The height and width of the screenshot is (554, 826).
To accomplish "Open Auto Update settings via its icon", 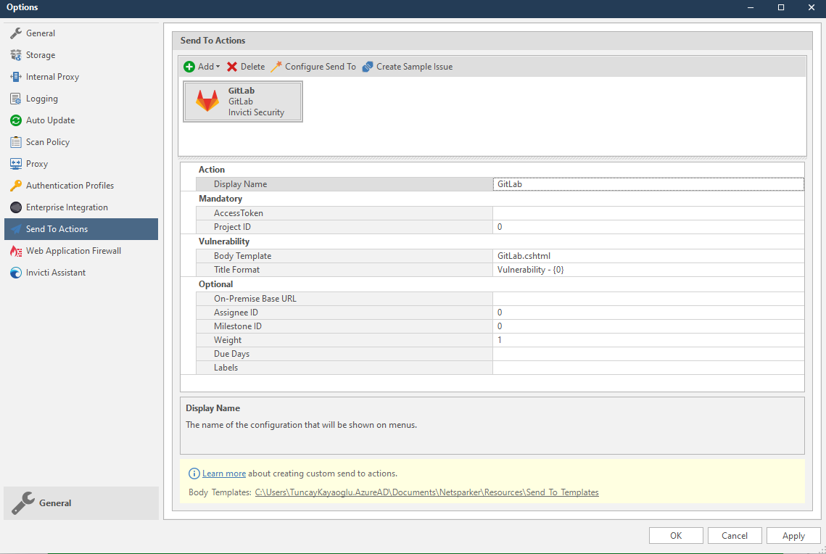I will [x=15, y=120].
